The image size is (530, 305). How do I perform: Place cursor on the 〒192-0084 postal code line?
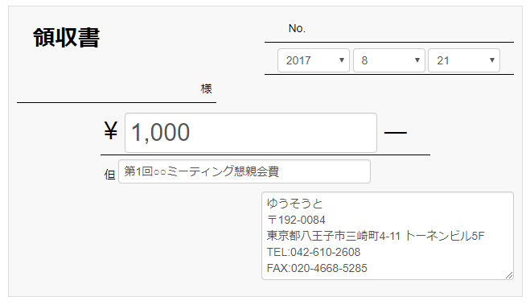296,220
